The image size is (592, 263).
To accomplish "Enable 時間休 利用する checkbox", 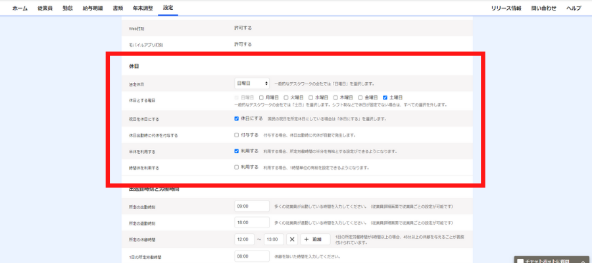I will point(237,167).
